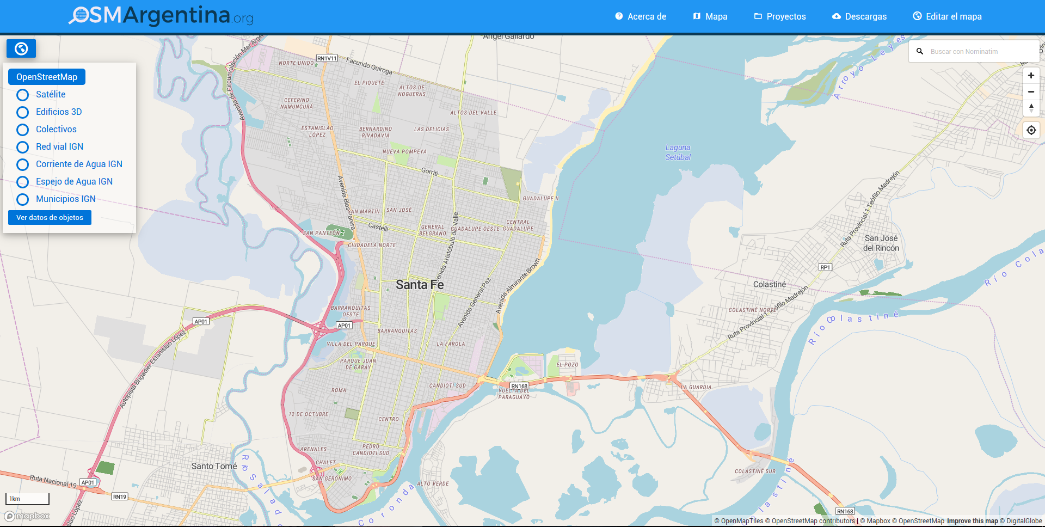
Task: Click the folder icon beside Proyectos
Action: [758, 16]
